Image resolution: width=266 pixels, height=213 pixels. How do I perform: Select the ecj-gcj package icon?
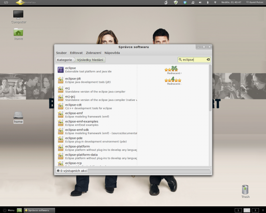tap(61, 98)
